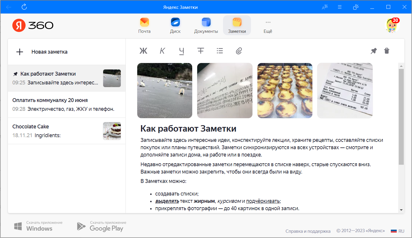Create a new note with Новая заметка
Image resolution: width=412 pixels, height=238 pixels.
(x=42, y=52)
